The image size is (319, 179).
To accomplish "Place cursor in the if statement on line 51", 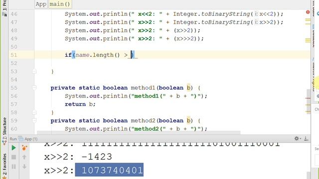I will (100, 55).
